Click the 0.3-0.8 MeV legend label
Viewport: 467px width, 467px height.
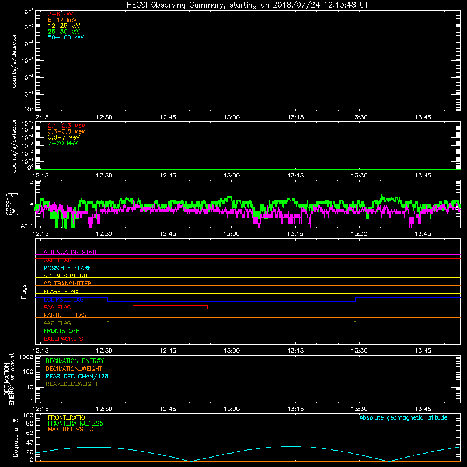coord(67,131)
